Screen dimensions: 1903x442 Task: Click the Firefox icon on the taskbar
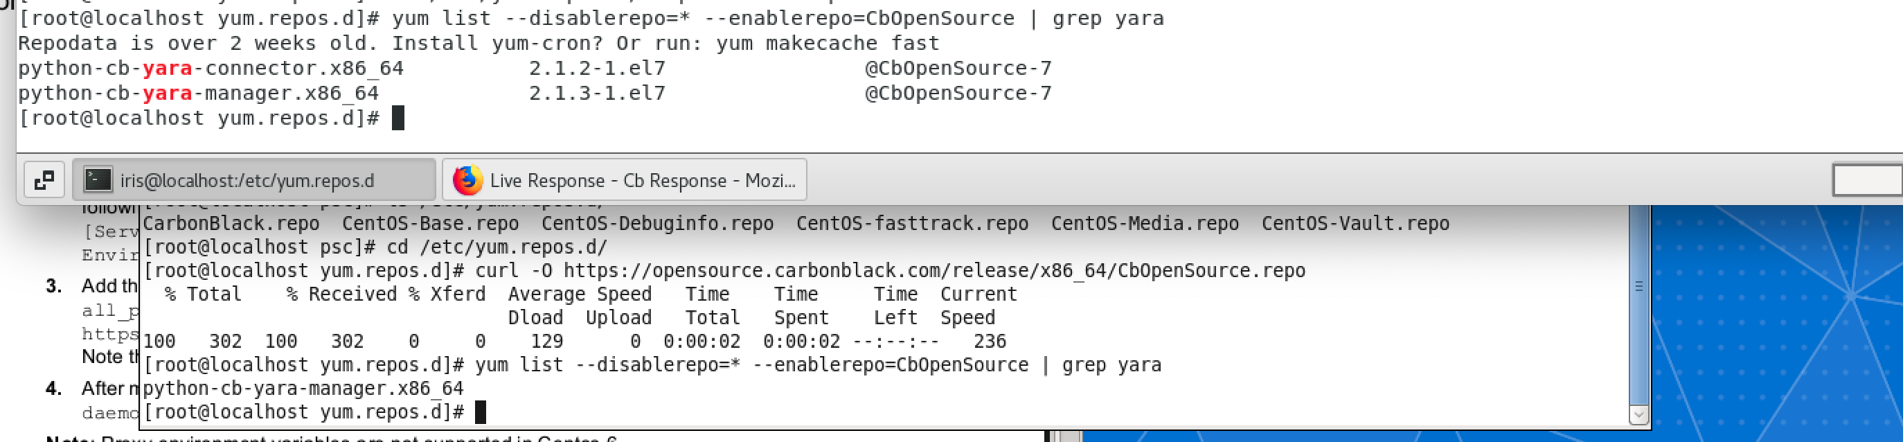click(467, 179)
